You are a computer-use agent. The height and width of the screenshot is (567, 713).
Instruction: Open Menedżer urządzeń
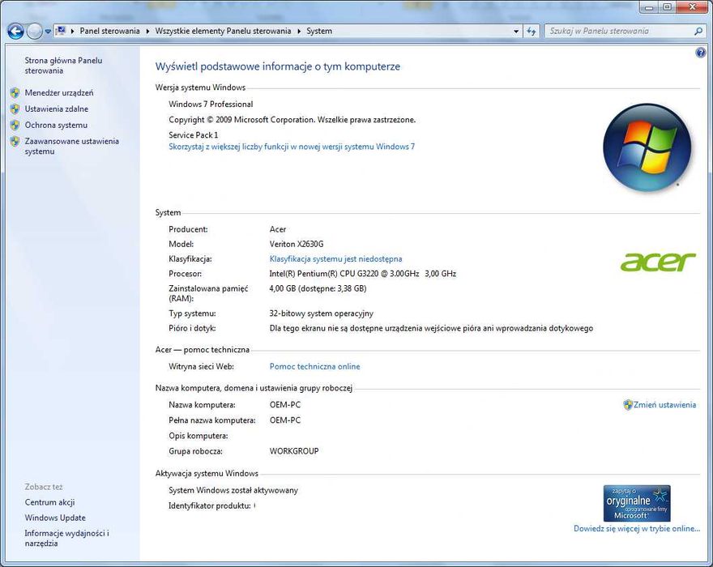click(59, 93)
